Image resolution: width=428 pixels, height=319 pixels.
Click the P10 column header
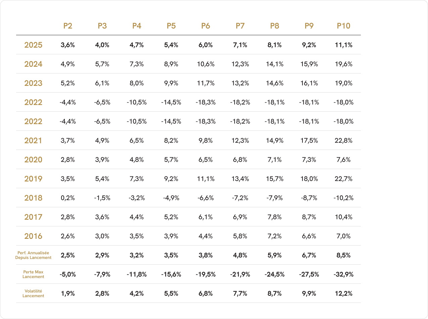coord(343,26)
